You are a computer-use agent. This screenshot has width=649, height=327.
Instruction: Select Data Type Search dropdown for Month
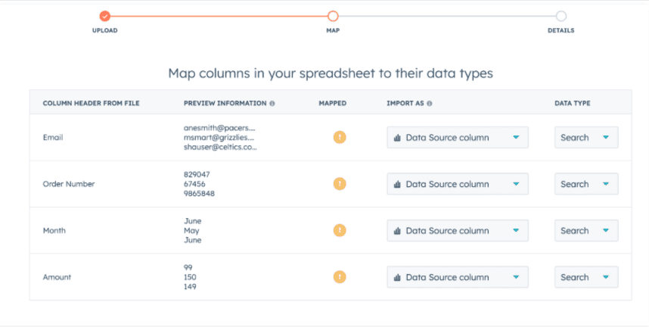pos(585,231)
